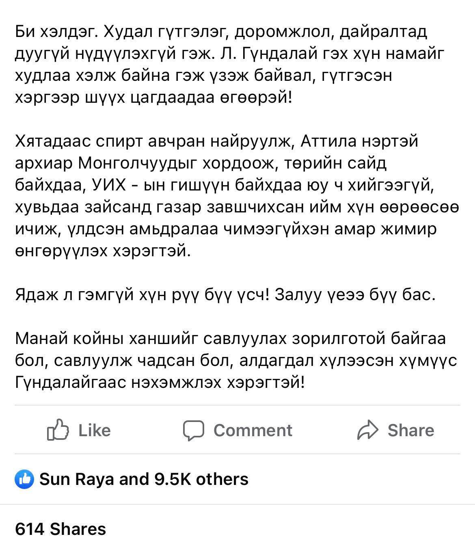Click the number 614 in shares count

30,529
